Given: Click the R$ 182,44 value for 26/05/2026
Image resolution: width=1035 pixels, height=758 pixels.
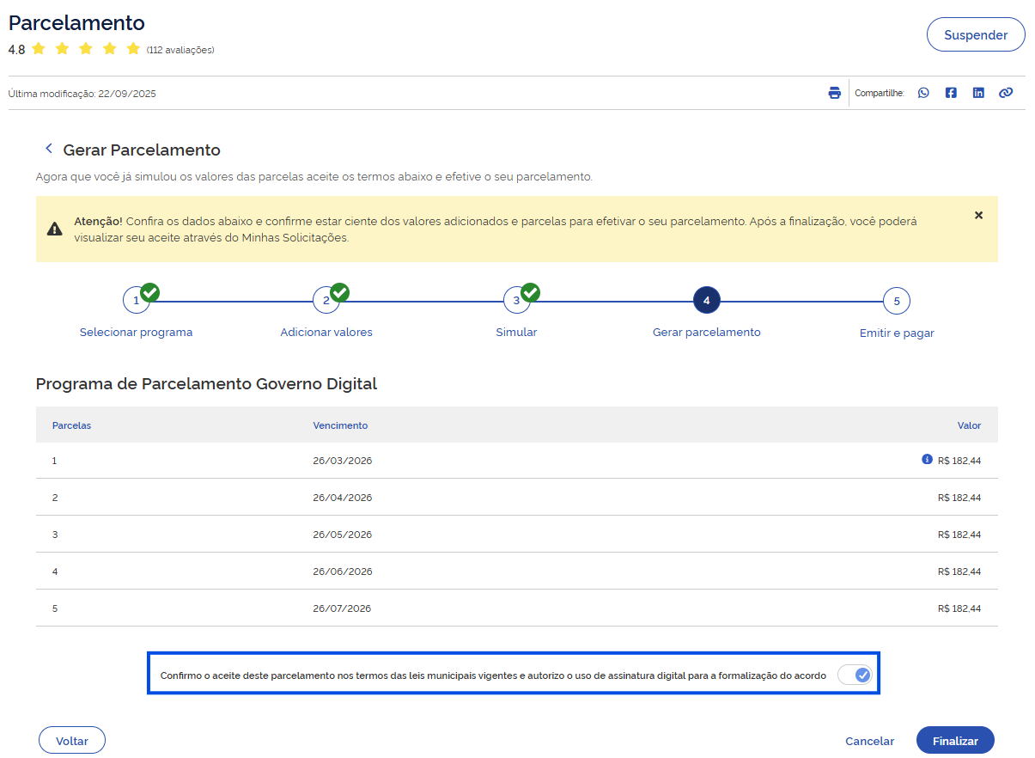Looking at the screenshot, I should click(959, 535).
